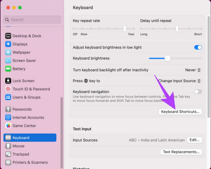Click the Keyboard brightness slider handle
The height and width of the screenshot is (169, 211).
pyautogui.click(x=168, y=58)
